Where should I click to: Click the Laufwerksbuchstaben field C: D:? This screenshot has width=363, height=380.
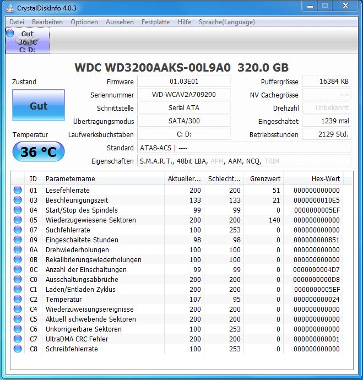tap(184, 134)
